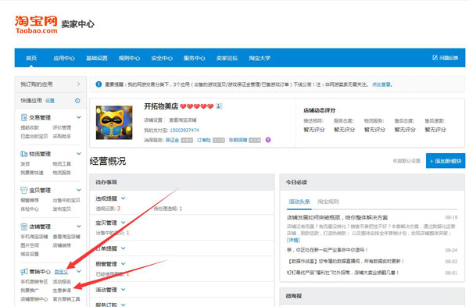469x307 pixels.
Task: Expand the 橱窗管理 chevron
Action: coord(124,264)
